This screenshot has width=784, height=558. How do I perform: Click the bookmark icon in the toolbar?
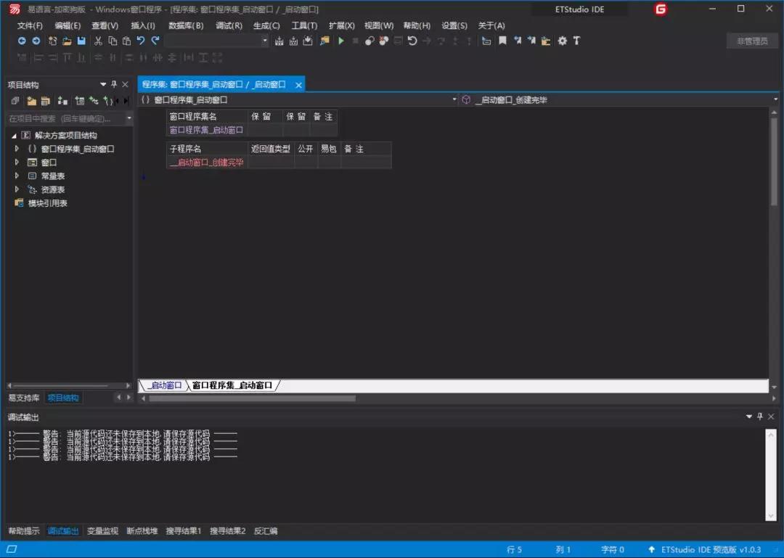[x=504, y=41]
